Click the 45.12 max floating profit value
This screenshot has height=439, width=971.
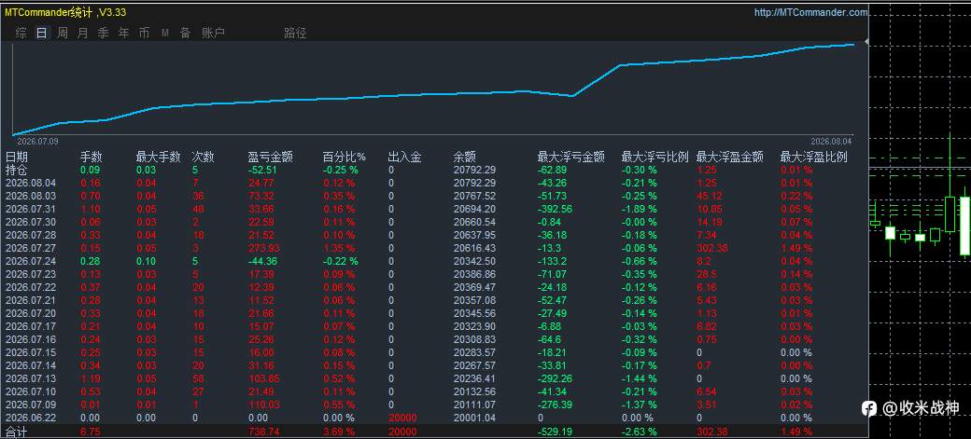(x=708, y=196)
